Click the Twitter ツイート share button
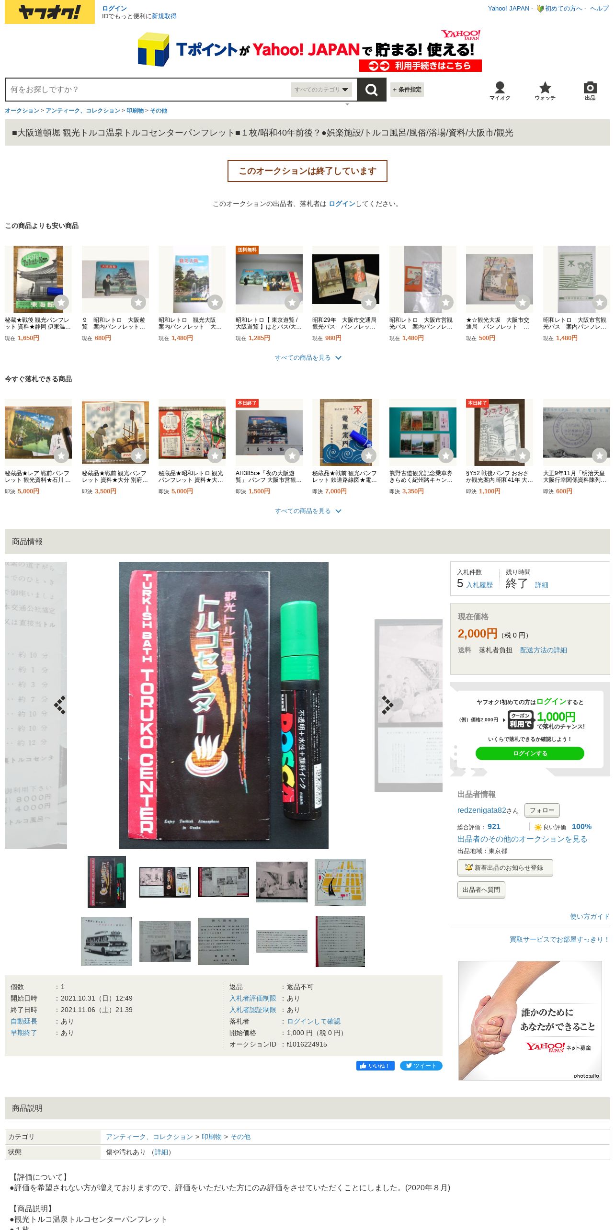 [x=421, y=1066]
